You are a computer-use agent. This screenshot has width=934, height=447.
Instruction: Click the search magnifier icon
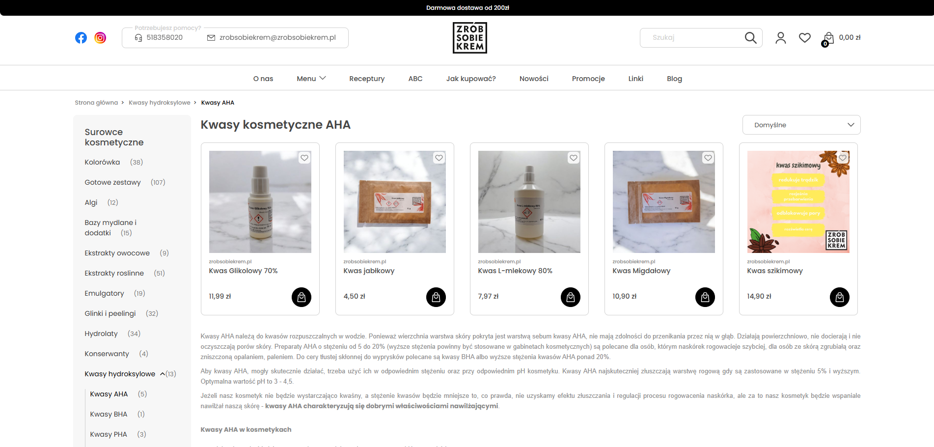750,38
